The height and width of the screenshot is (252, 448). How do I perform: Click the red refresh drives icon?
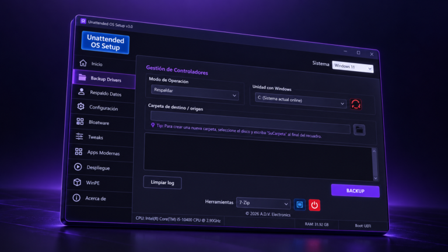(356, 104)
